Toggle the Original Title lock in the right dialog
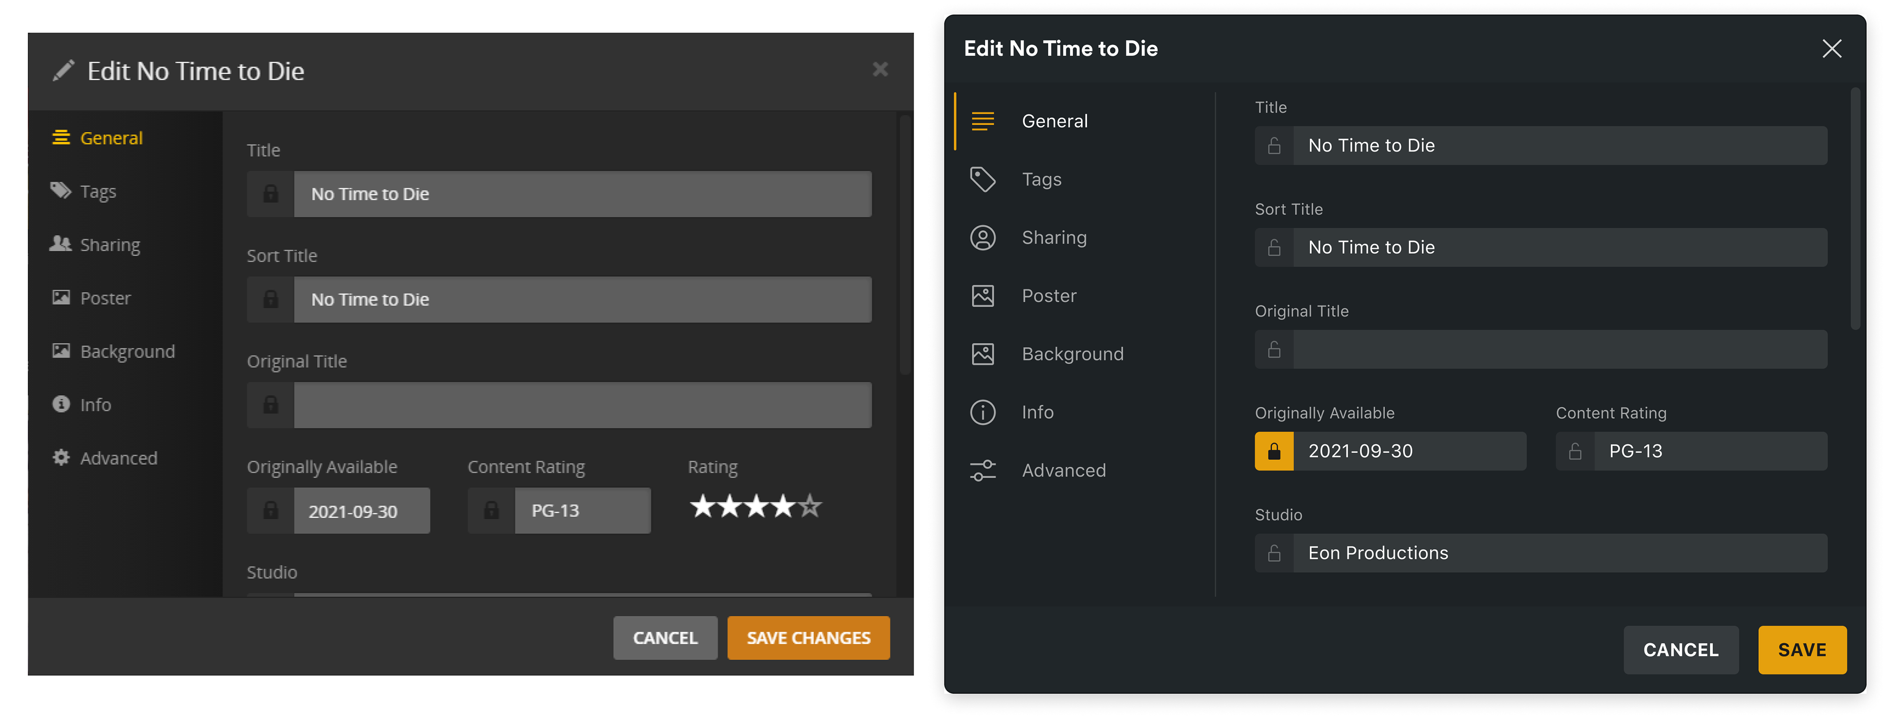1886x718 pixels. [1274, 349]
